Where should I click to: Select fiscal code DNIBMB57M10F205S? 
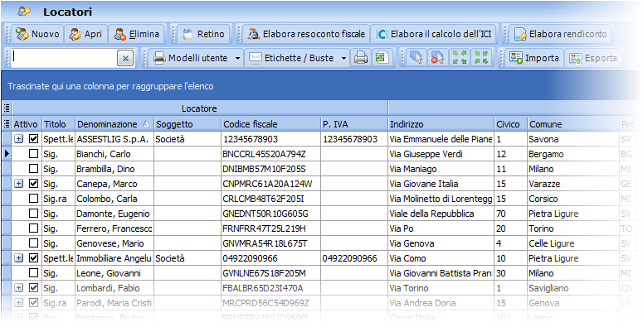pyautogui.click(x=271, y=169)
